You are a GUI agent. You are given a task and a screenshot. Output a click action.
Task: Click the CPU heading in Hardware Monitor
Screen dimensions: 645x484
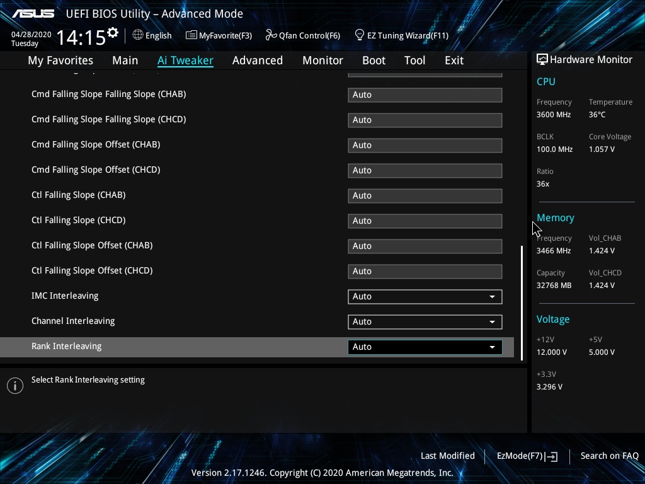tap(546, 81)
